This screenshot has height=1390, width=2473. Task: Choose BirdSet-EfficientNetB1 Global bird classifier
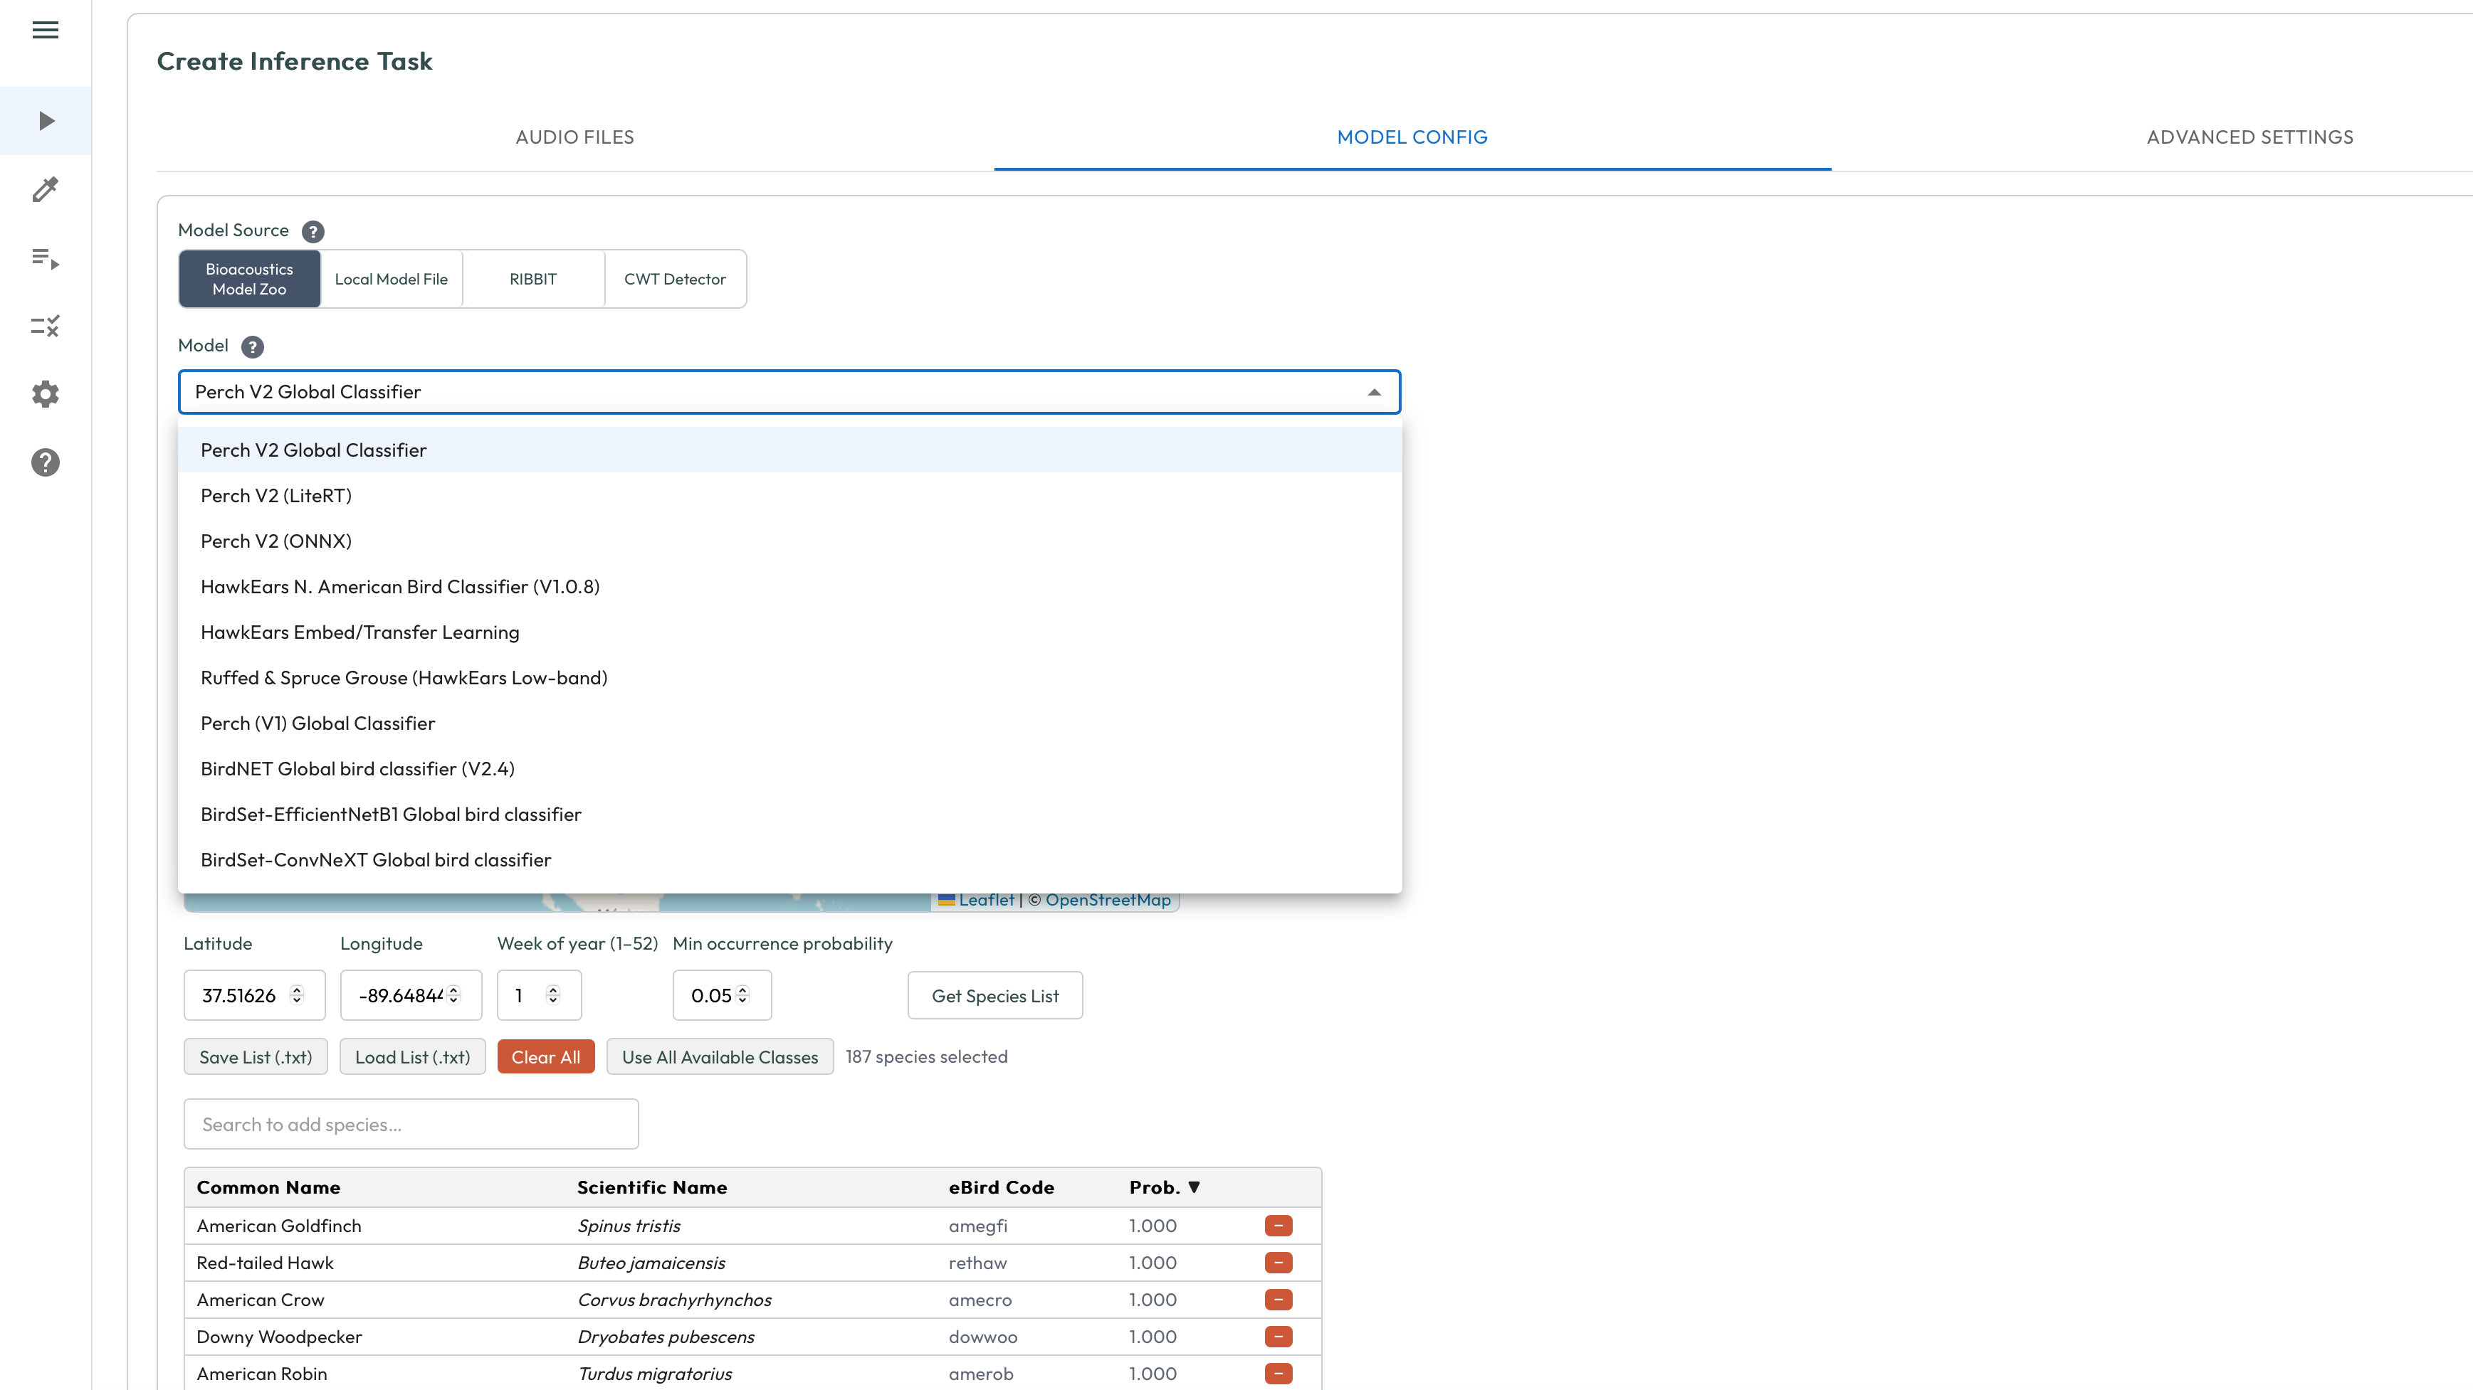tap(789, 815)
